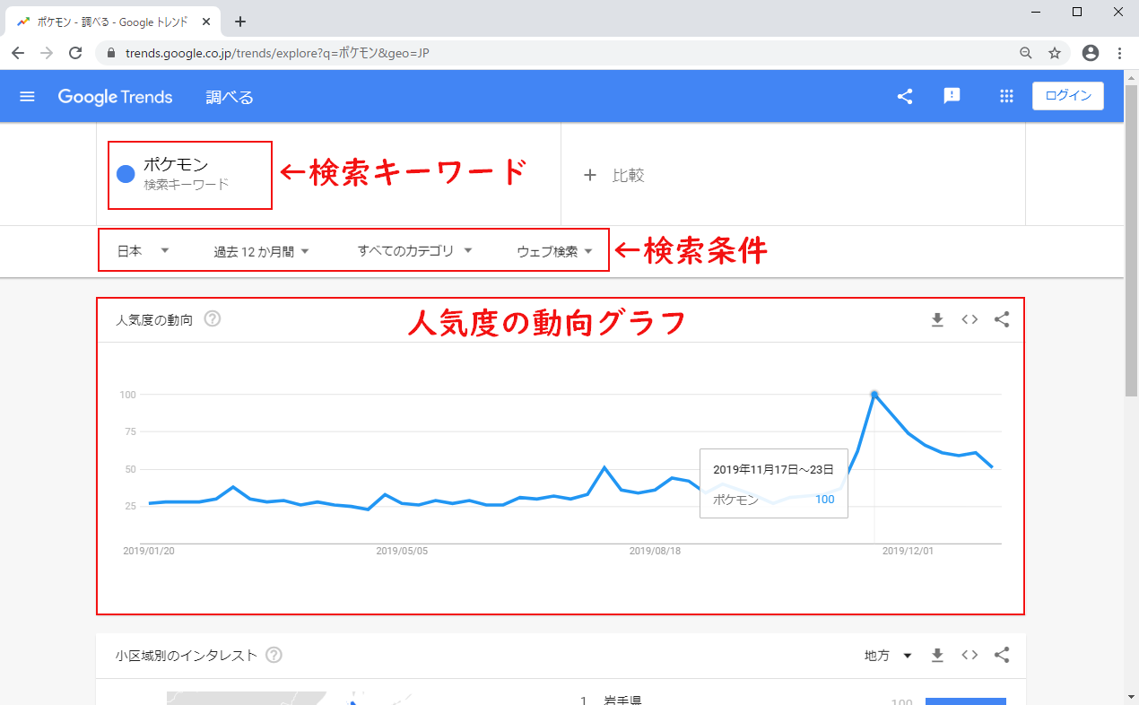The height and width of the screenshot is (705, 1139).
Task: Add a comparison term with 比較
Action: (x=614, y=176)
